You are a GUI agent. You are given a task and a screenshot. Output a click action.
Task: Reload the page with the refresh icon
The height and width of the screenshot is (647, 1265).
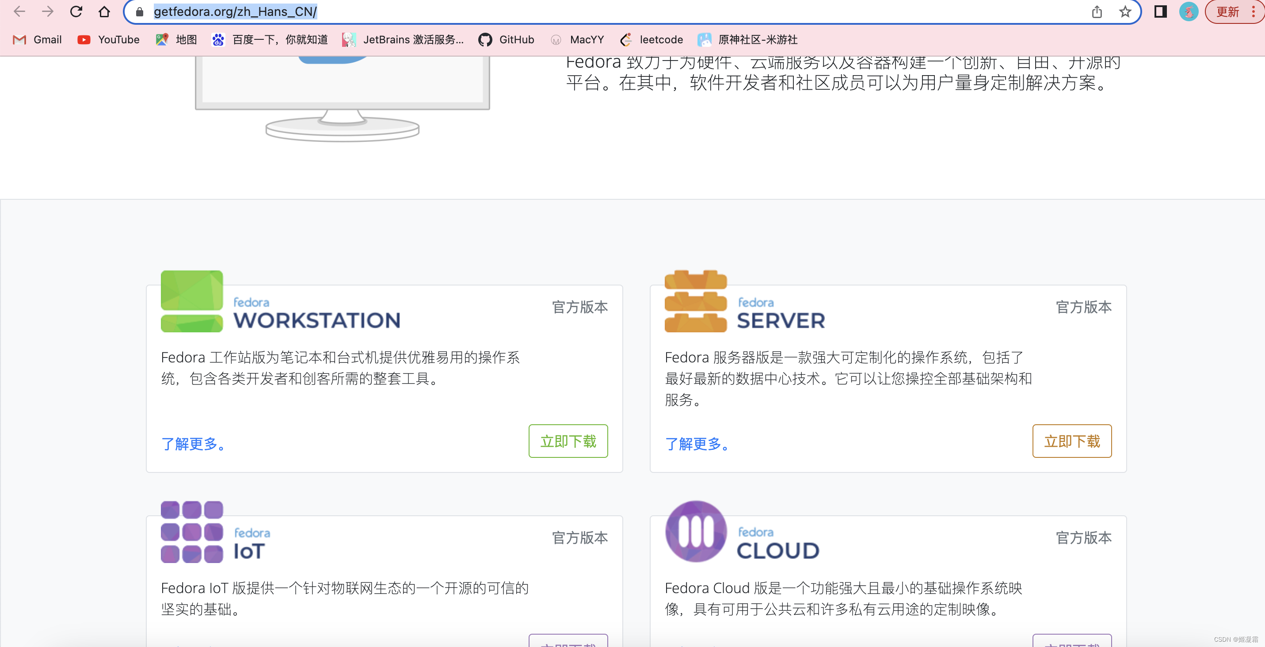coord(76,11)
